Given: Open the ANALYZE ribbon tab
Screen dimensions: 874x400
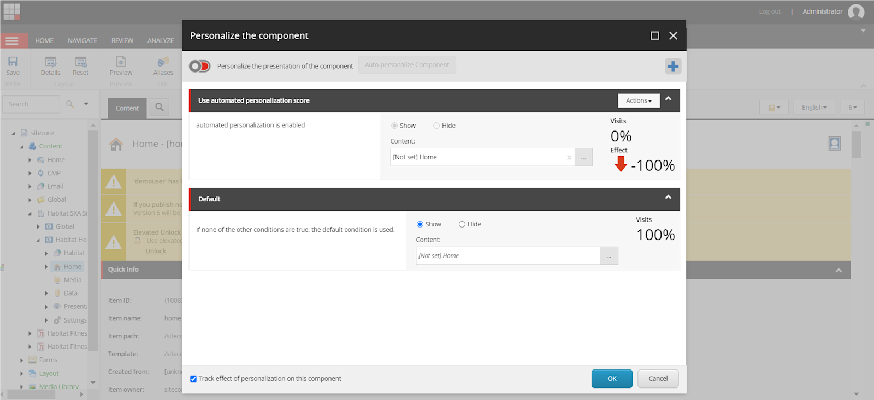Looking at the screenshot, I should [161, 41].
